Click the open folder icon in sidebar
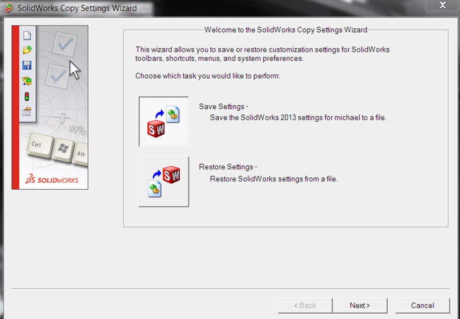460x319 pixels. click(x=27, y=50)
